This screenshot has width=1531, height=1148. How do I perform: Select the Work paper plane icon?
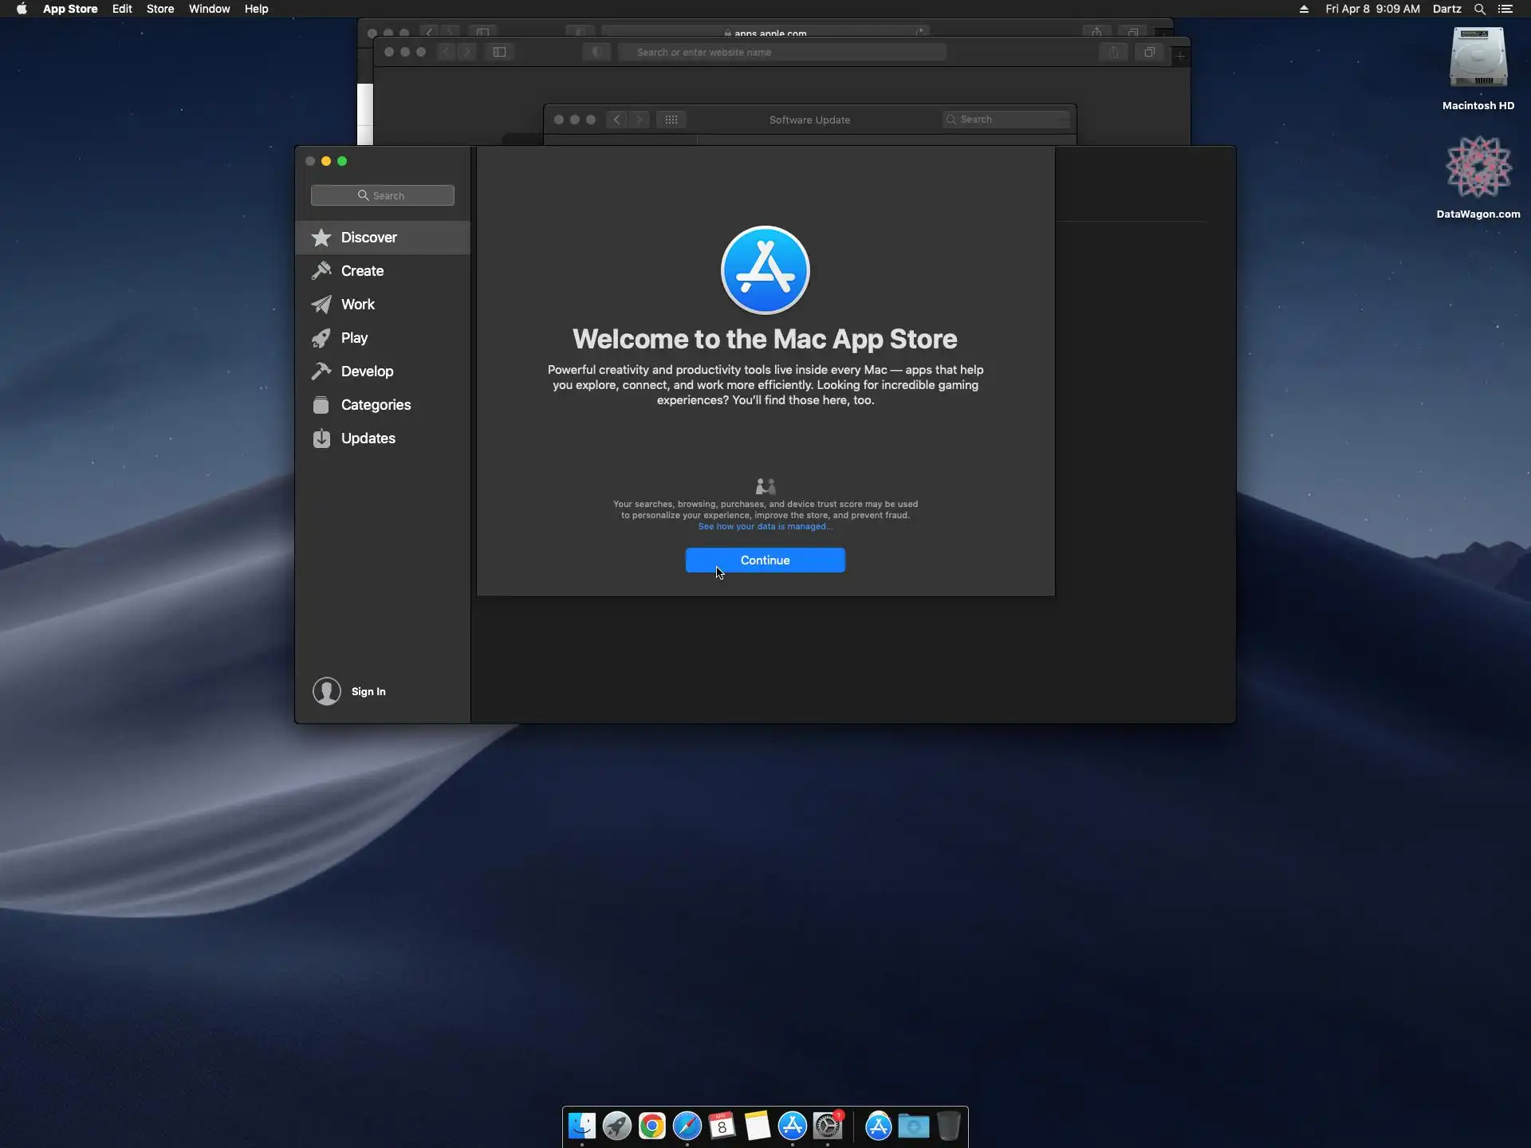click(x=321, y=305)
